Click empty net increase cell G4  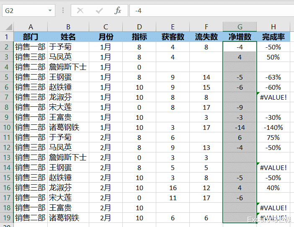coord(240,67)
